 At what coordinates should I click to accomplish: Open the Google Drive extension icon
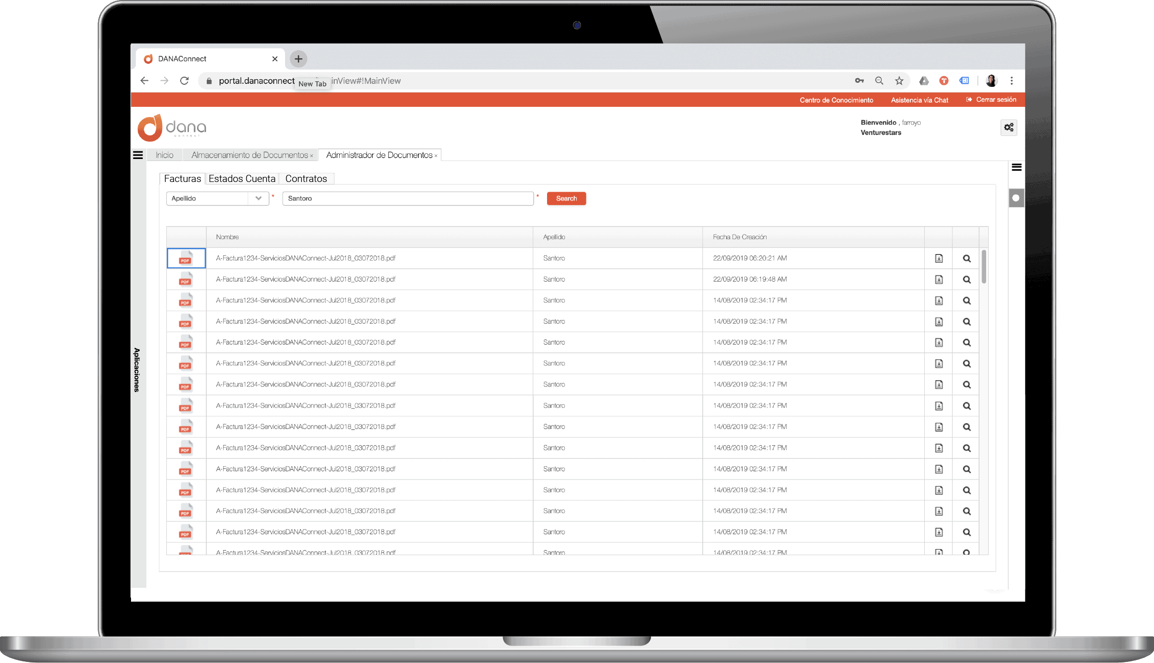click(924, 81)
